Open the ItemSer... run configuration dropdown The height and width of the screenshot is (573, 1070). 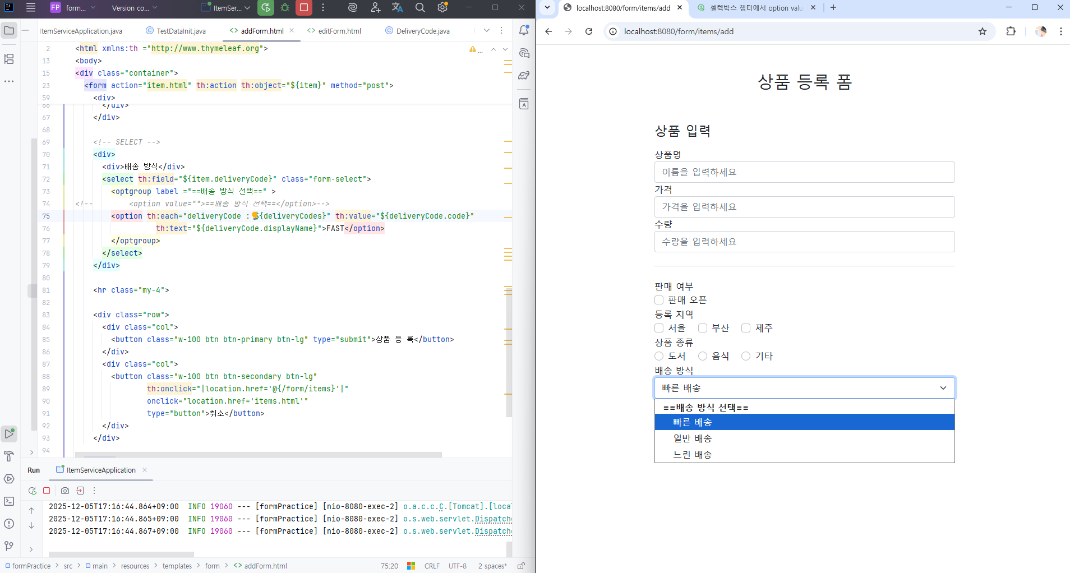pyautogui.click(x=226, y=8)
